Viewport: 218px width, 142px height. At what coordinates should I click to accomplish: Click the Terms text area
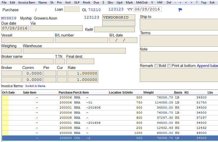[x=179, y=41]
